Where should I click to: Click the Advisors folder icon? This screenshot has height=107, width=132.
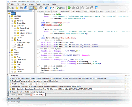(x=15, y=21)
